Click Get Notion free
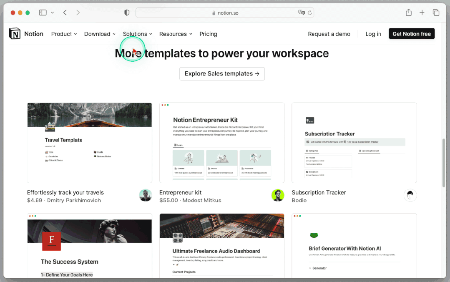The height and width of the screenshot is (282, 450). 412,34
